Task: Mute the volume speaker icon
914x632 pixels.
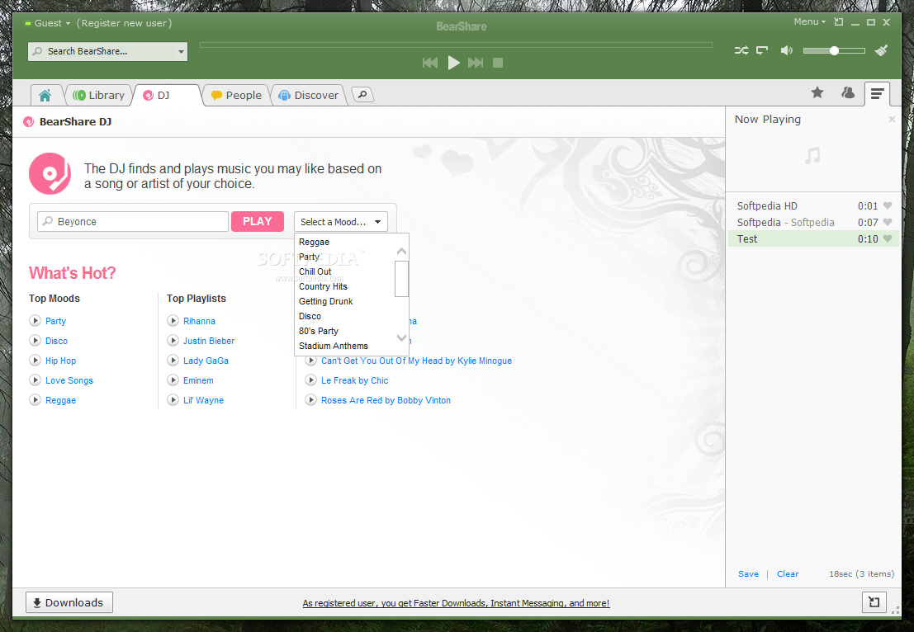Action: (x=786, y=50)
